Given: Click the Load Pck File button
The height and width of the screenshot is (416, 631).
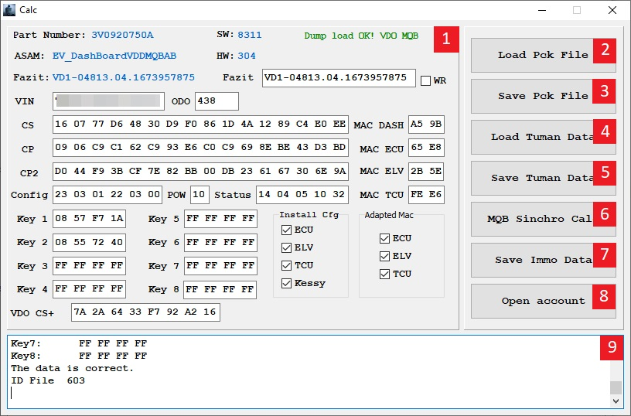Looking at the screenshot, I should coord(544,55).
